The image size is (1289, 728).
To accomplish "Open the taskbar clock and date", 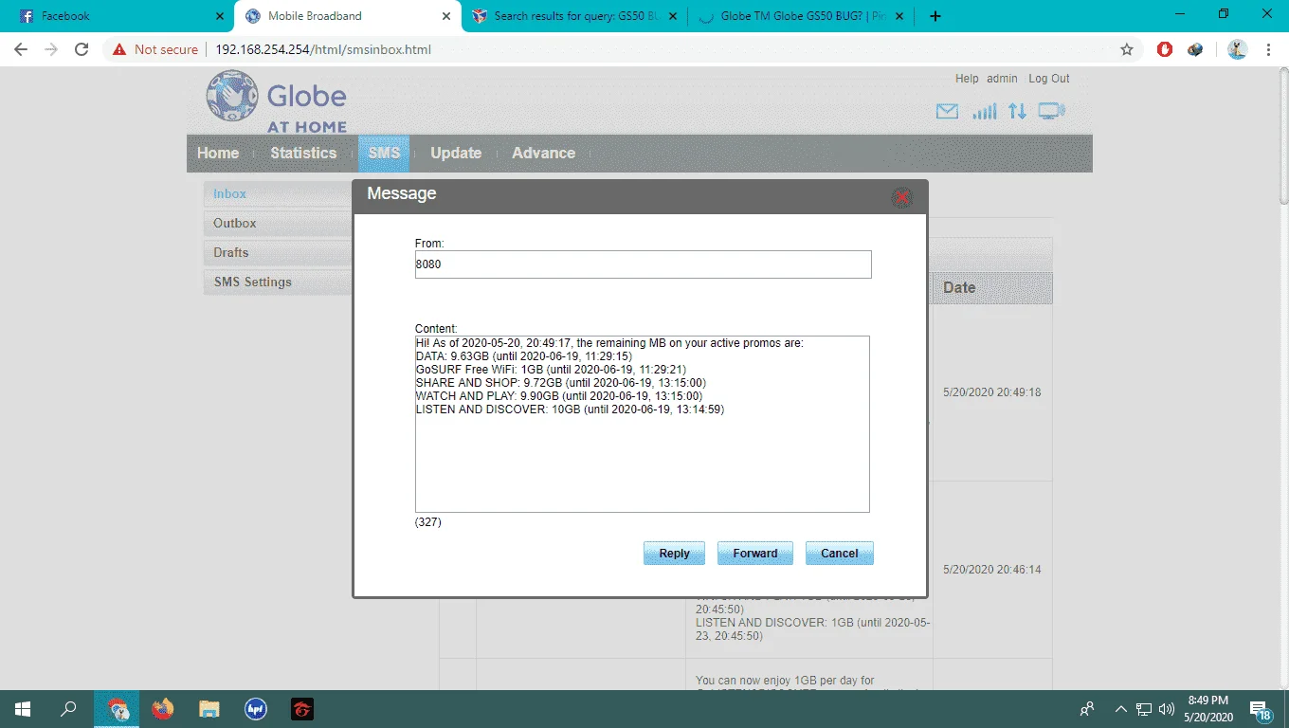I will point(1207,709).
